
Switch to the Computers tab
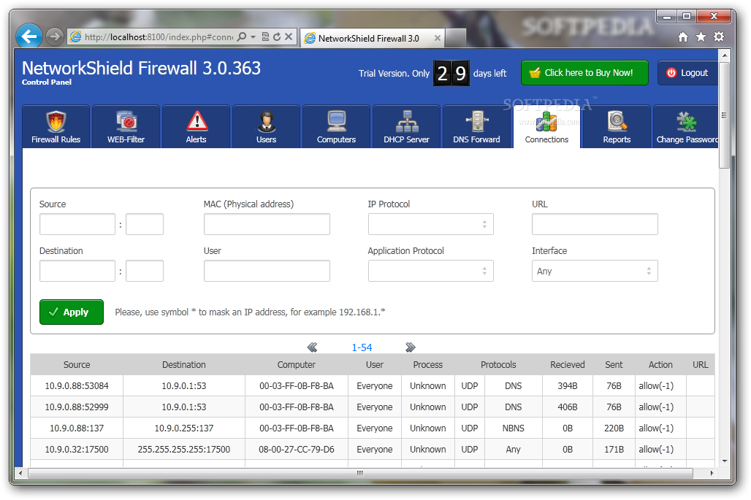tap(336, 127)
